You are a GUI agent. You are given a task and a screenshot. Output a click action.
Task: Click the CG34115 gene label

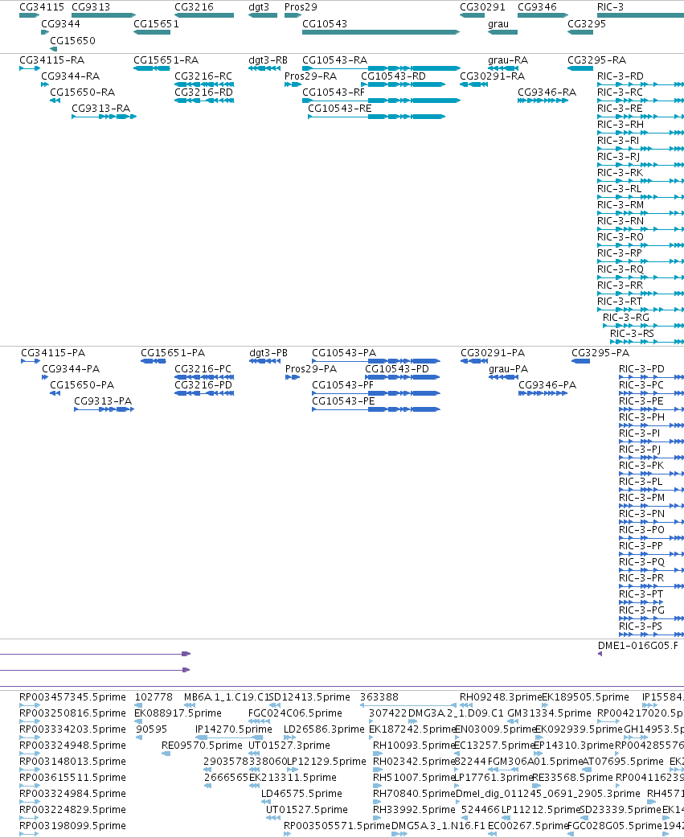click(x=42, y=7)
